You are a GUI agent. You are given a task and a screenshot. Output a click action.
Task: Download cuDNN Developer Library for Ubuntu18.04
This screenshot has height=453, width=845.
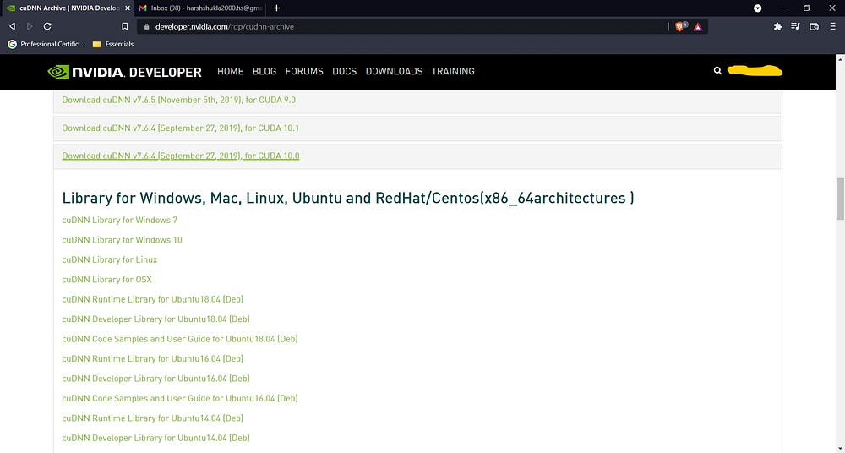point(155,319)
